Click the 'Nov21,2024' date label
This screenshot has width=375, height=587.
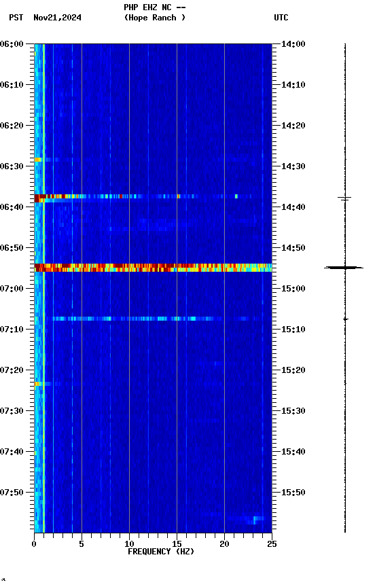57,18
